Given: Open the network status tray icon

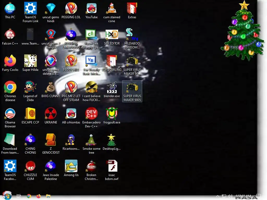Looking at the screenshot, I should [224, 196].
